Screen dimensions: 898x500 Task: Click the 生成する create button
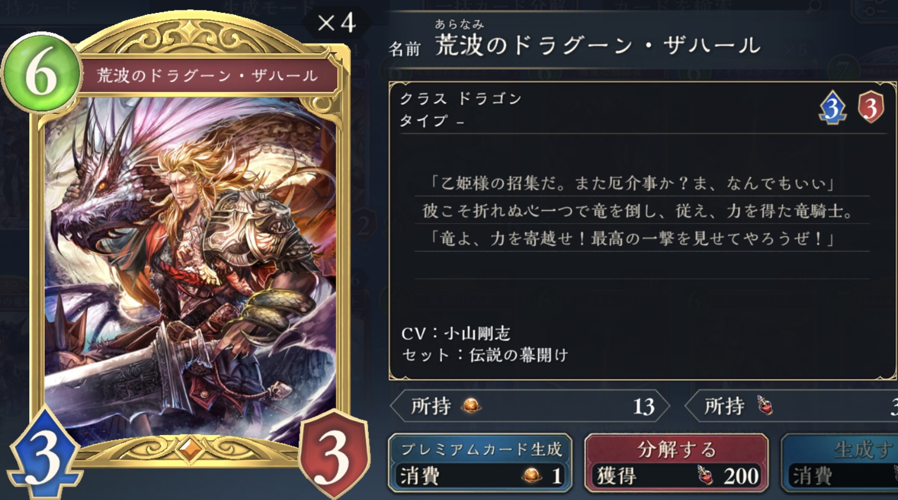[x=839, y=463]
